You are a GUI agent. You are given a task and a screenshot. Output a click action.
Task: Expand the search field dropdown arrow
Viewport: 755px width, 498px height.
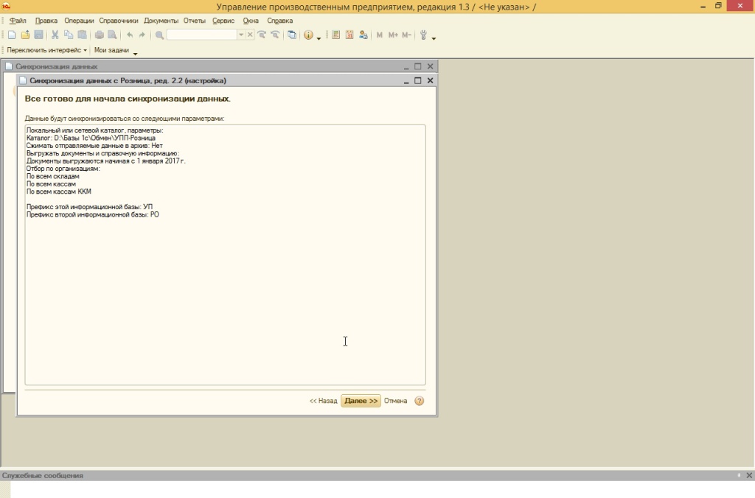240,35
